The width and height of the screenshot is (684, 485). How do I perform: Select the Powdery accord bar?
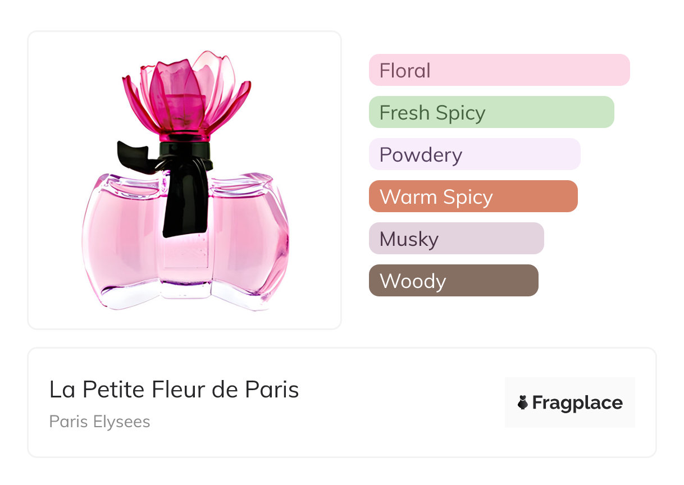(x=475, y=154)
